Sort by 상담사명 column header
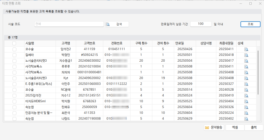This screenshot has width=264, height=140. point(206,43)
